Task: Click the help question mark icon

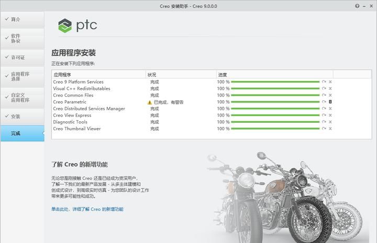Action: pyautogui.click(x=357, y=6)
